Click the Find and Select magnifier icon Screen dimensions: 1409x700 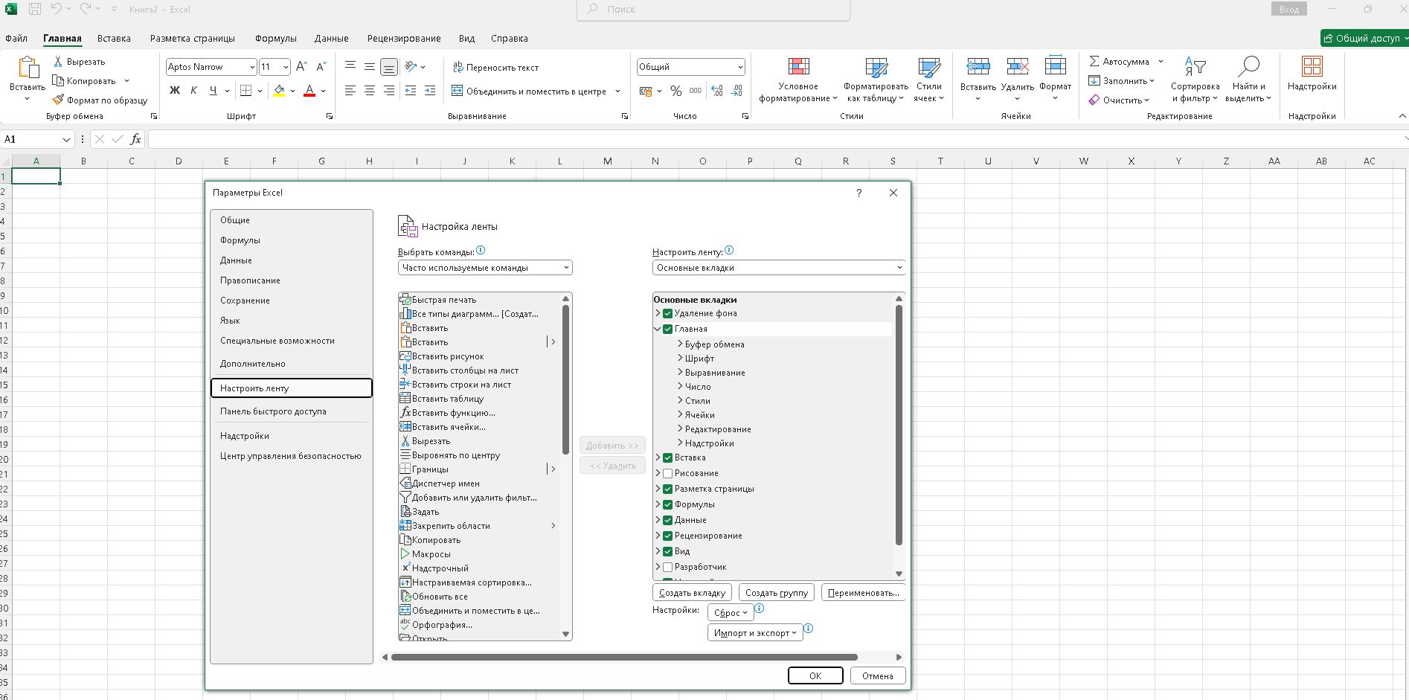pyautogui.click(x=1248, y=67)
